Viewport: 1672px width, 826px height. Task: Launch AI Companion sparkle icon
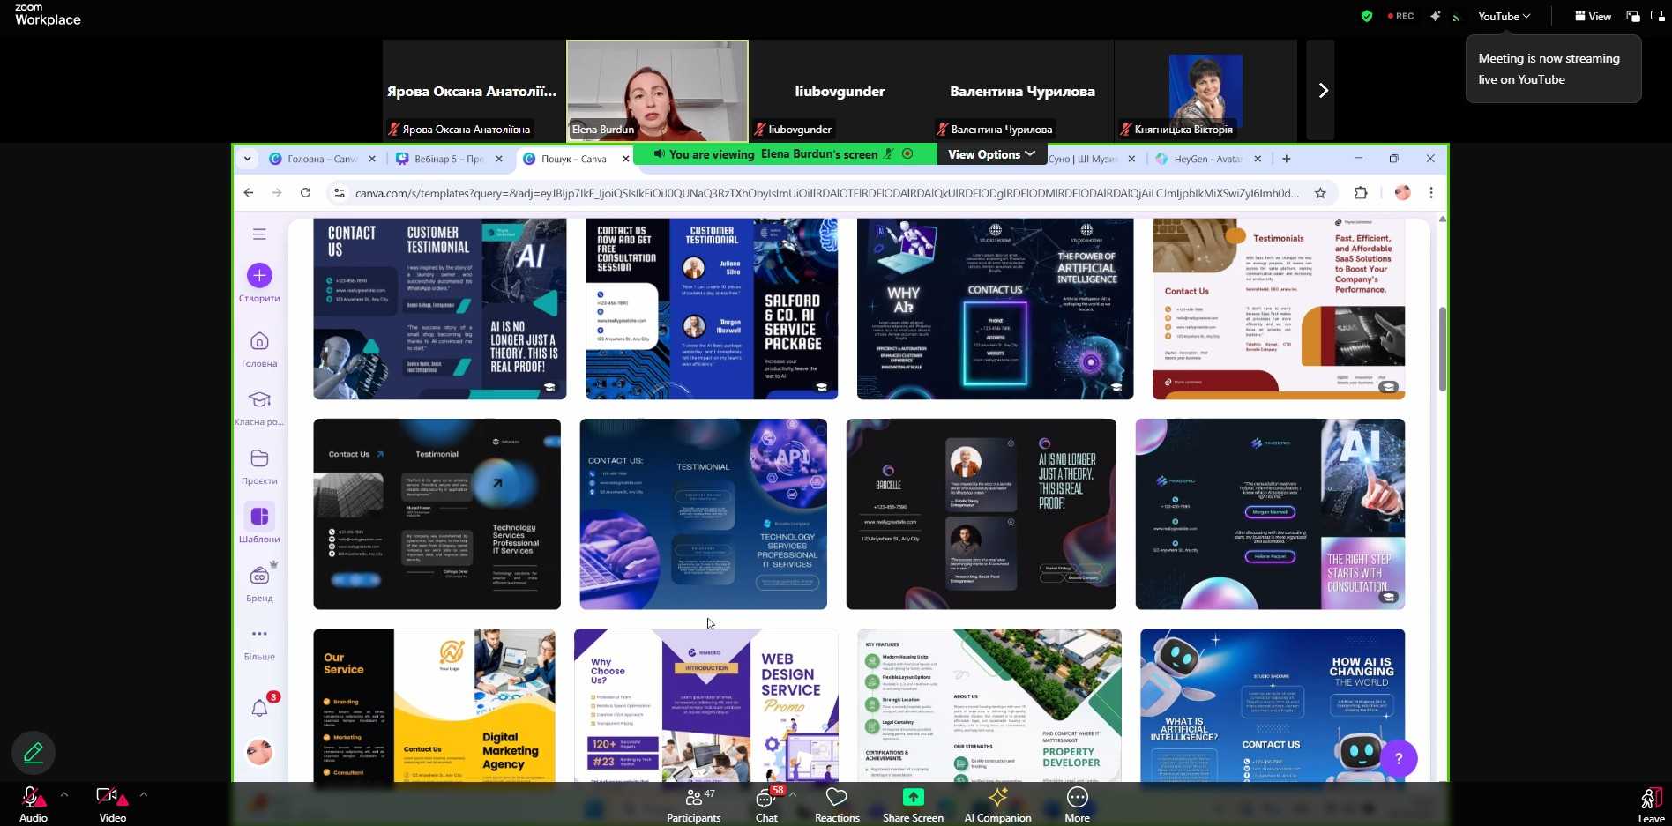click(997, 797)
